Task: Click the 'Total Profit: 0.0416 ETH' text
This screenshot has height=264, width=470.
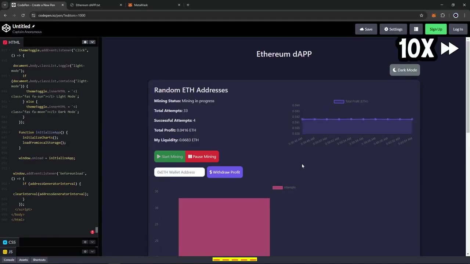Action: [x=175, y=130]
